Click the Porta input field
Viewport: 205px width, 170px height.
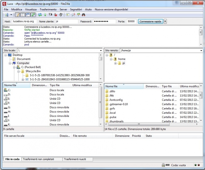[x=132, y=21]
